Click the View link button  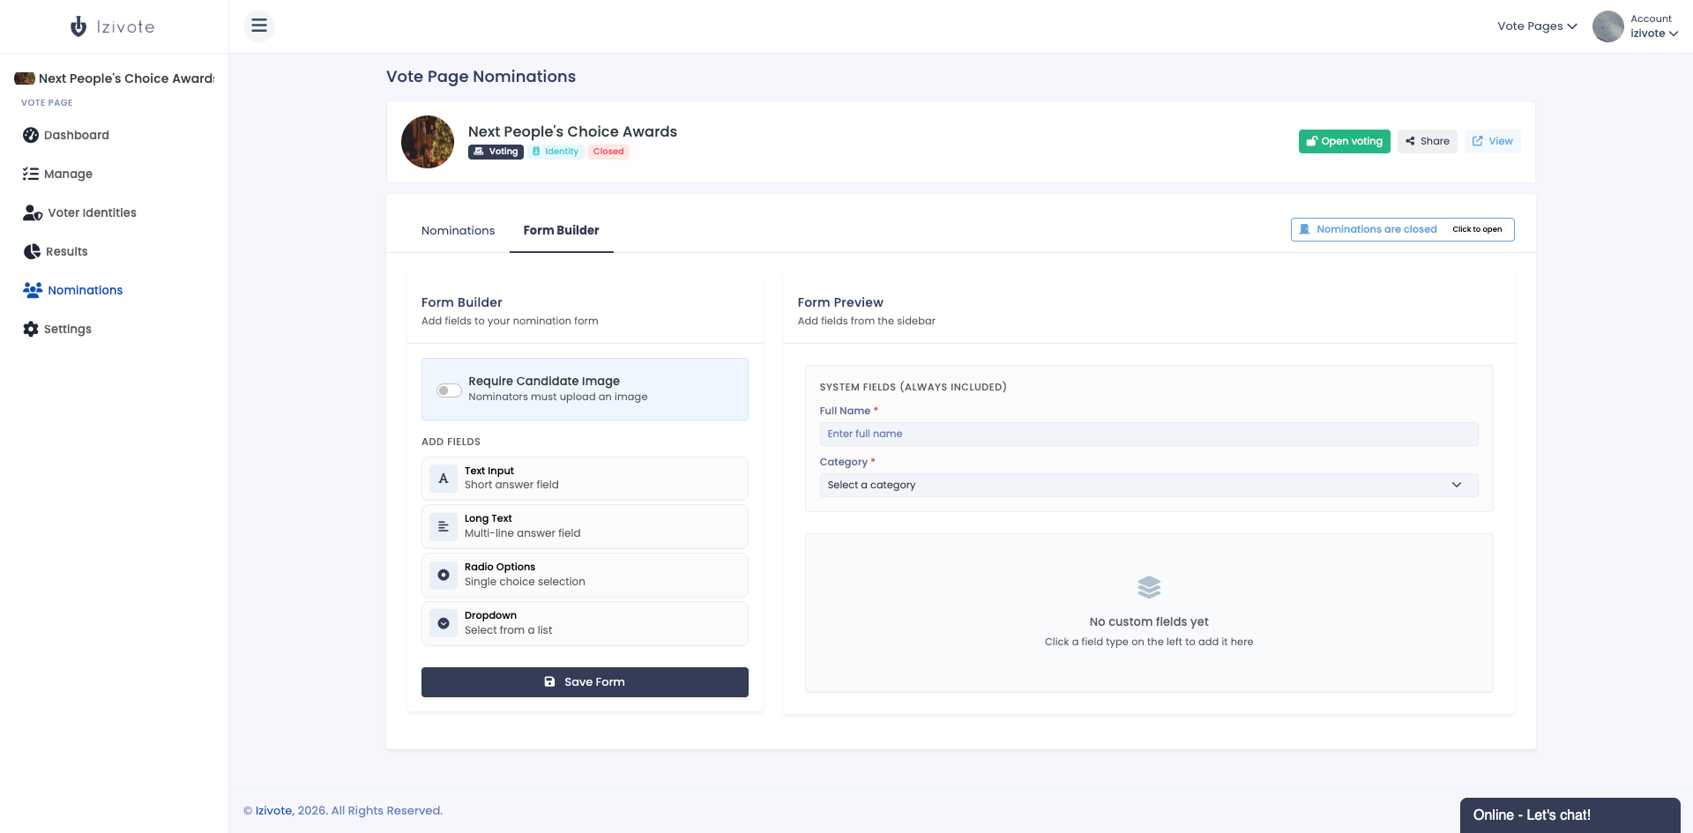point(1493,141)
